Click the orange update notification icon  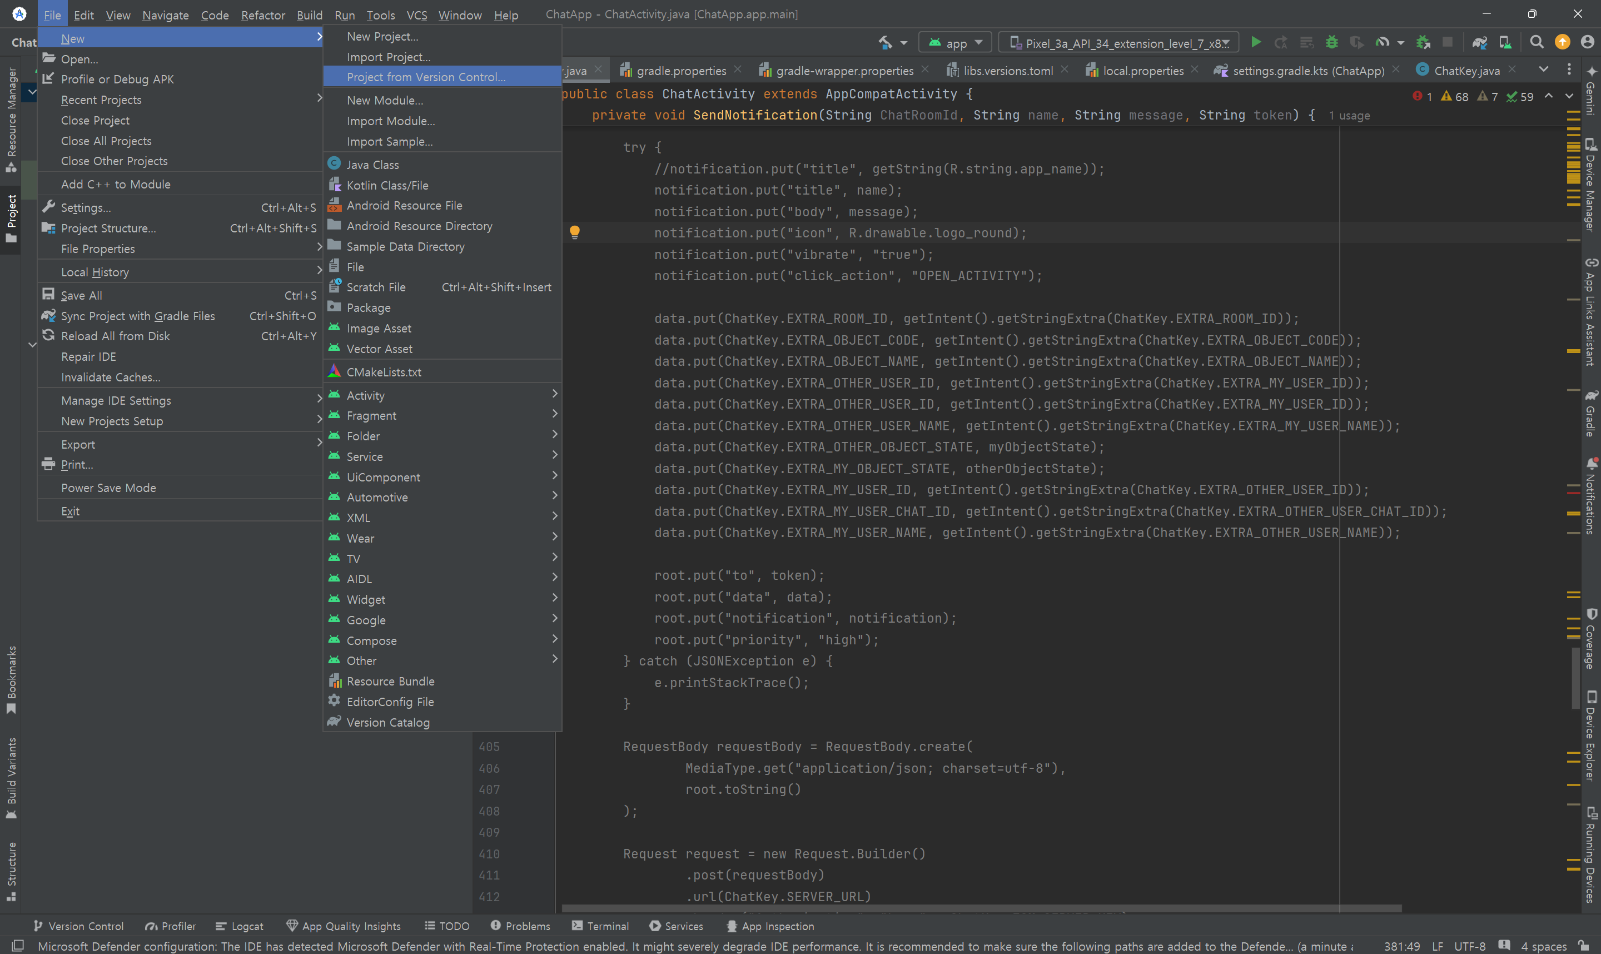[x=1563, y=42]
